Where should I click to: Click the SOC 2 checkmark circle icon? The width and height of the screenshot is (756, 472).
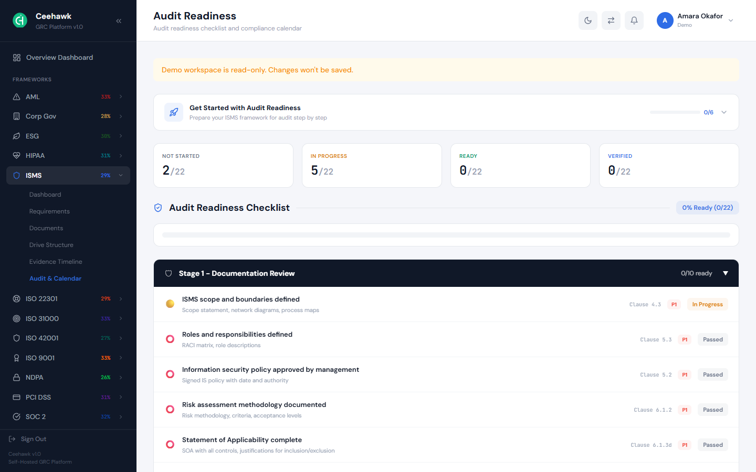[x=16, y=417]
